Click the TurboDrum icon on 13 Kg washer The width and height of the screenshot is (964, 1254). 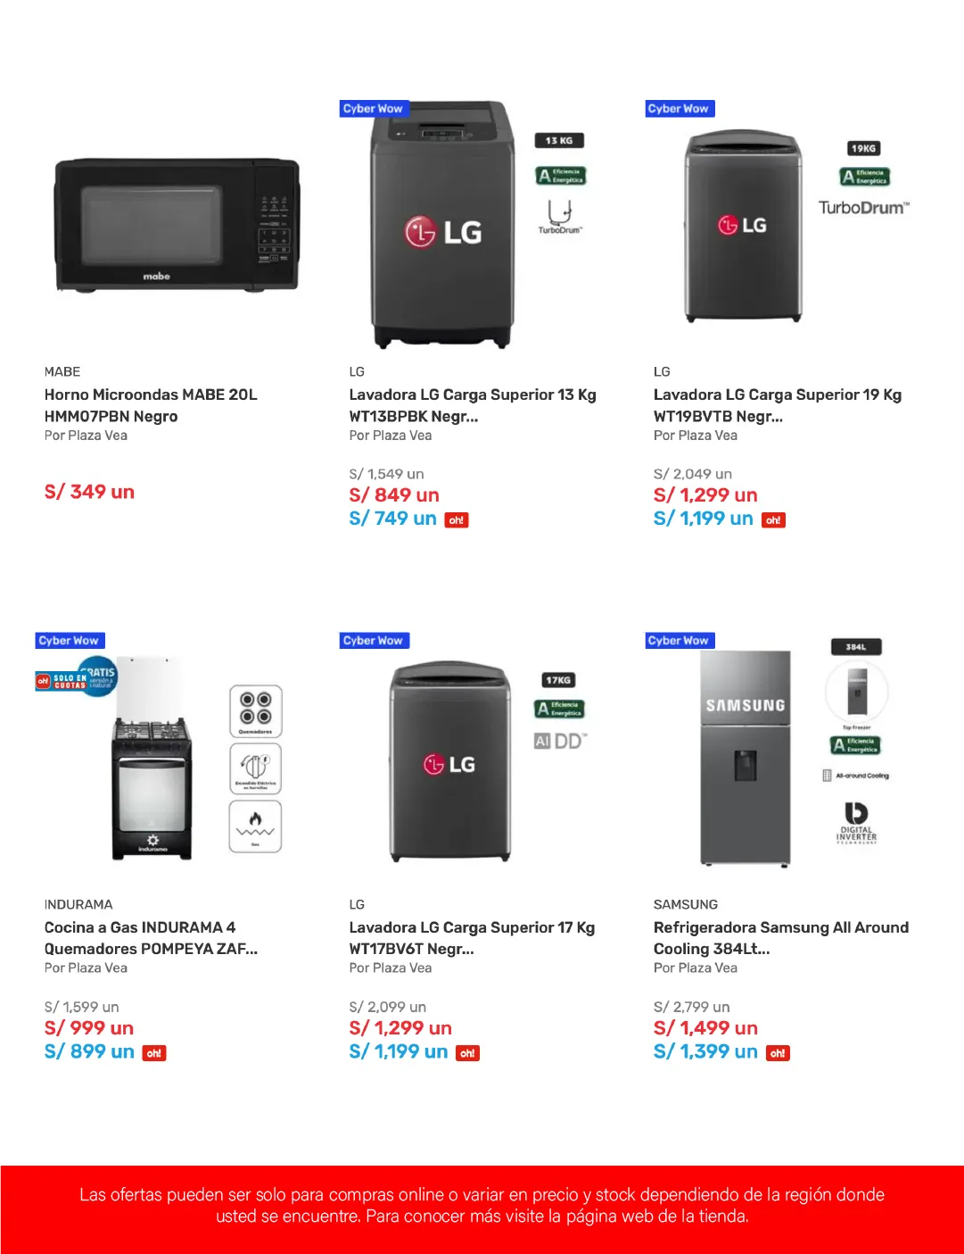tap(560, 217)
